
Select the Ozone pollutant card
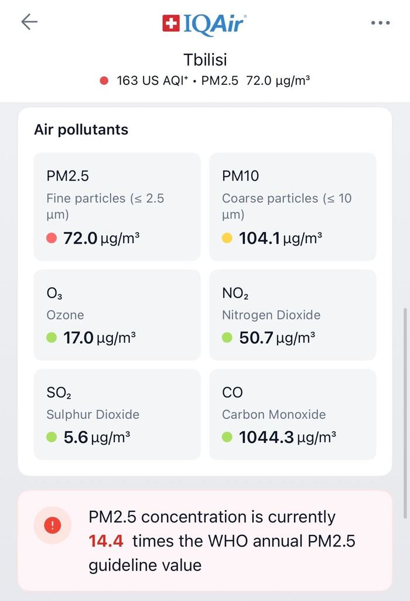click(x=117, y=315)
